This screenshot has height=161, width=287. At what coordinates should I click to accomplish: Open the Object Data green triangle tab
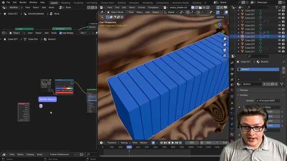[232, 129]
